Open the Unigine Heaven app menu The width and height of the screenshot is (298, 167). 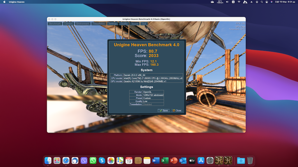[x=17, y=2]
